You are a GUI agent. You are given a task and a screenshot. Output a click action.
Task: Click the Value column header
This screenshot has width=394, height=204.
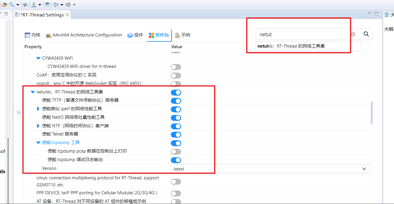177,47
